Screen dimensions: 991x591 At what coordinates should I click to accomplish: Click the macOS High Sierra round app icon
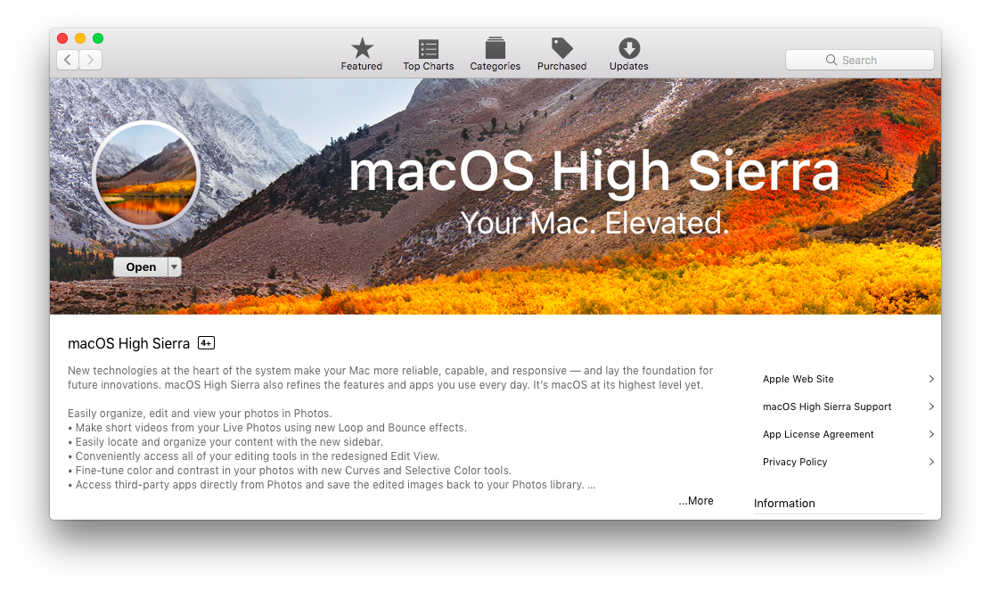click(146, 175)
